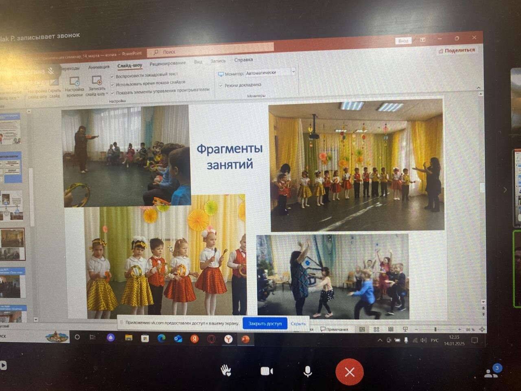Collapse the ribbon with the chevron
The height and width of the screenshot is (391, 521).
(x=478, y=88)
